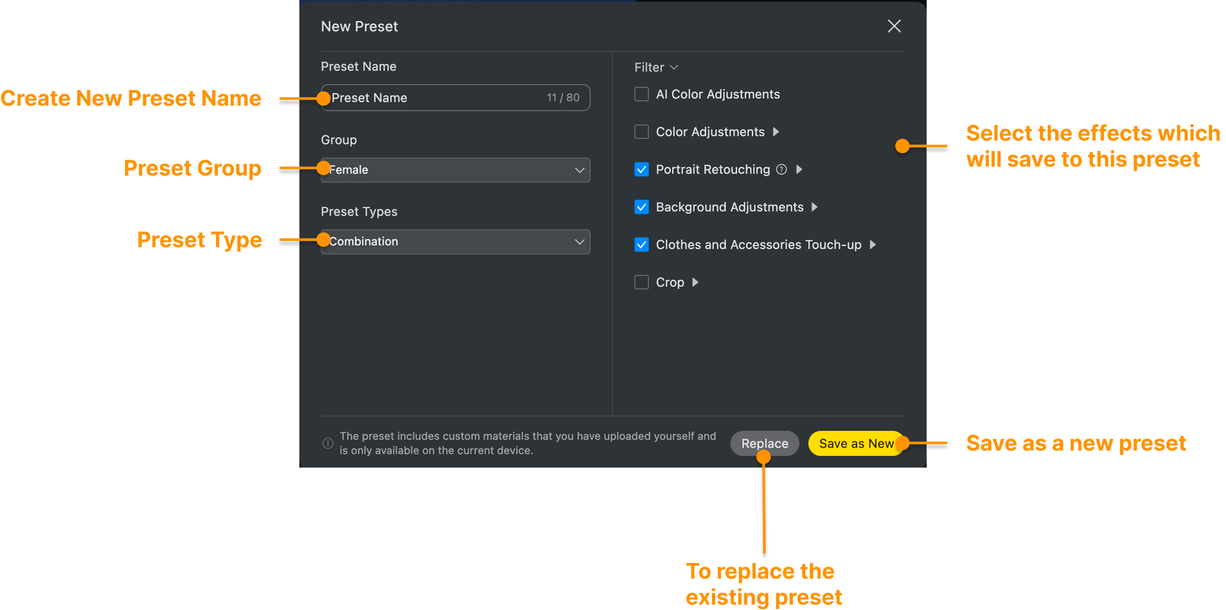1226x610 pixels.
Task: Open the Preset Types Combination dropdown
Action: coord(455,242)
